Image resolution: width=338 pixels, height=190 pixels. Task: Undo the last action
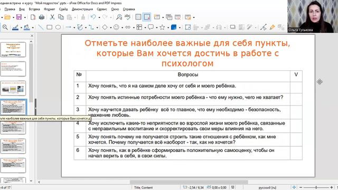point(93,17)
